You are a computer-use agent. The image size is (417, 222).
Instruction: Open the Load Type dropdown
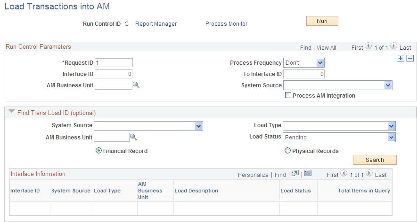(x=339, y=126)
